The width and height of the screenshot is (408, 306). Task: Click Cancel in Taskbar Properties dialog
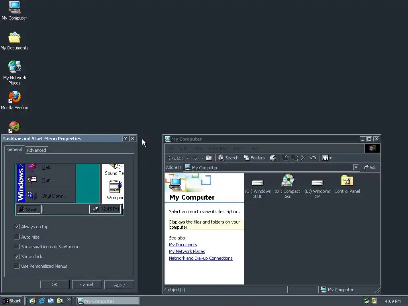[x=86, y=284]
